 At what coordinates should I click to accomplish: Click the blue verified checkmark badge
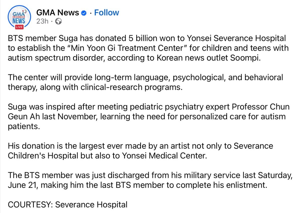pyautogui.click(x=85, y=13)
